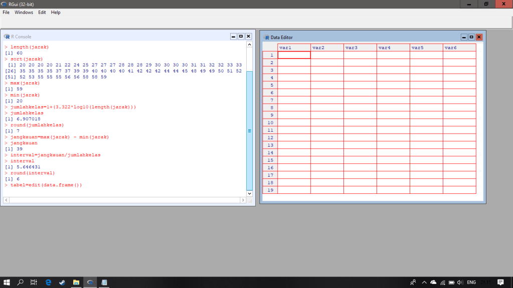Click the first cell under var1

tap(294, 55)
